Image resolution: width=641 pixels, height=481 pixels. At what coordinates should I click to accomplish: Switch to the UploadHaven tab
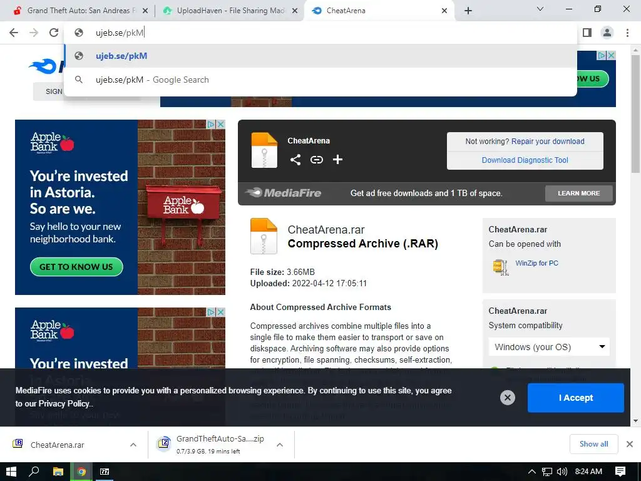point(229,11)
